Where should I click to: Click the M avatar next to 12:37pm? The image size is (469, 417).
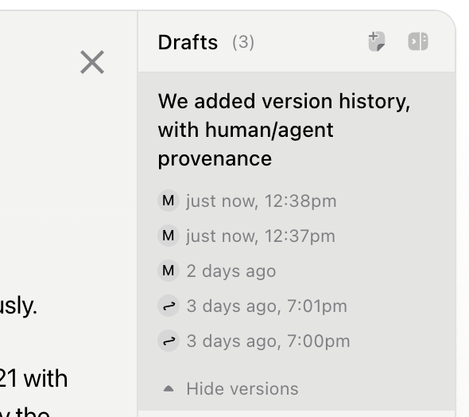[x=169, y=236]
